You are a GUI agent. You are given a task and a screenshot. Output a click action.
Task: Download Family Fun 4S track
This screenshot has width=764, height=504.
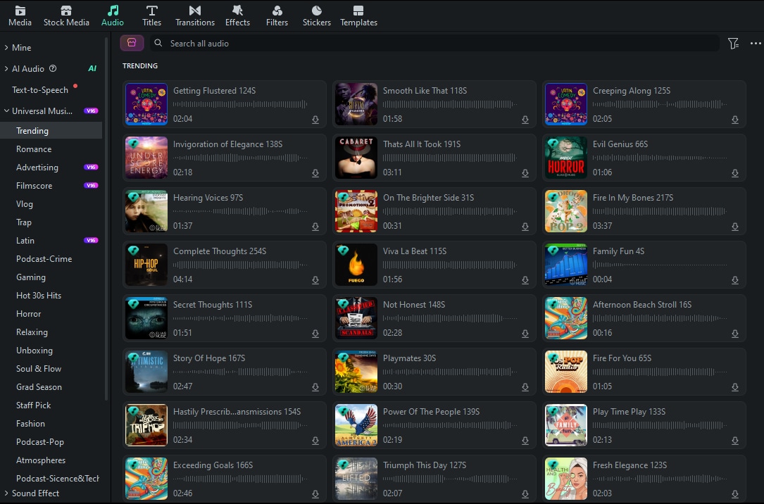(734, 280)
